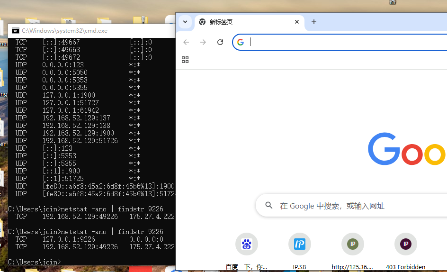Click the last 'C:\Users\join>' prompt
This screenshot has height=272, width=447.
point(34,262)
